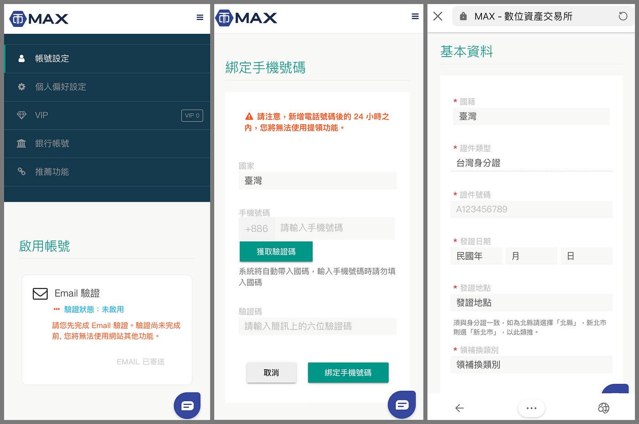This screenshot has width=639, height=424.
Task: Open 推薦功能 menu item
Action: click(107, 172)
